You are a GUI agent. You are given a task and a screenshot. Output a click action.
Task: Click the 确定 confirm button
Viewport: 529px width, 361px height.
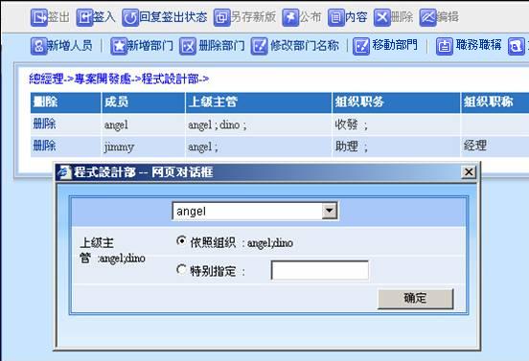(x=415, y=299)
